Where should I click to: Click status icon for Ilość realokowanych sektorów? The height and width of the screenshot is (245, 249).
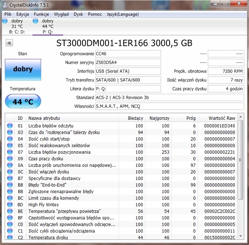click(10, 145)
